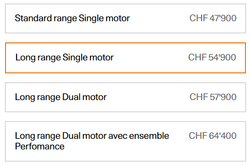Click the CHF 54'900 price

(212, 57)
